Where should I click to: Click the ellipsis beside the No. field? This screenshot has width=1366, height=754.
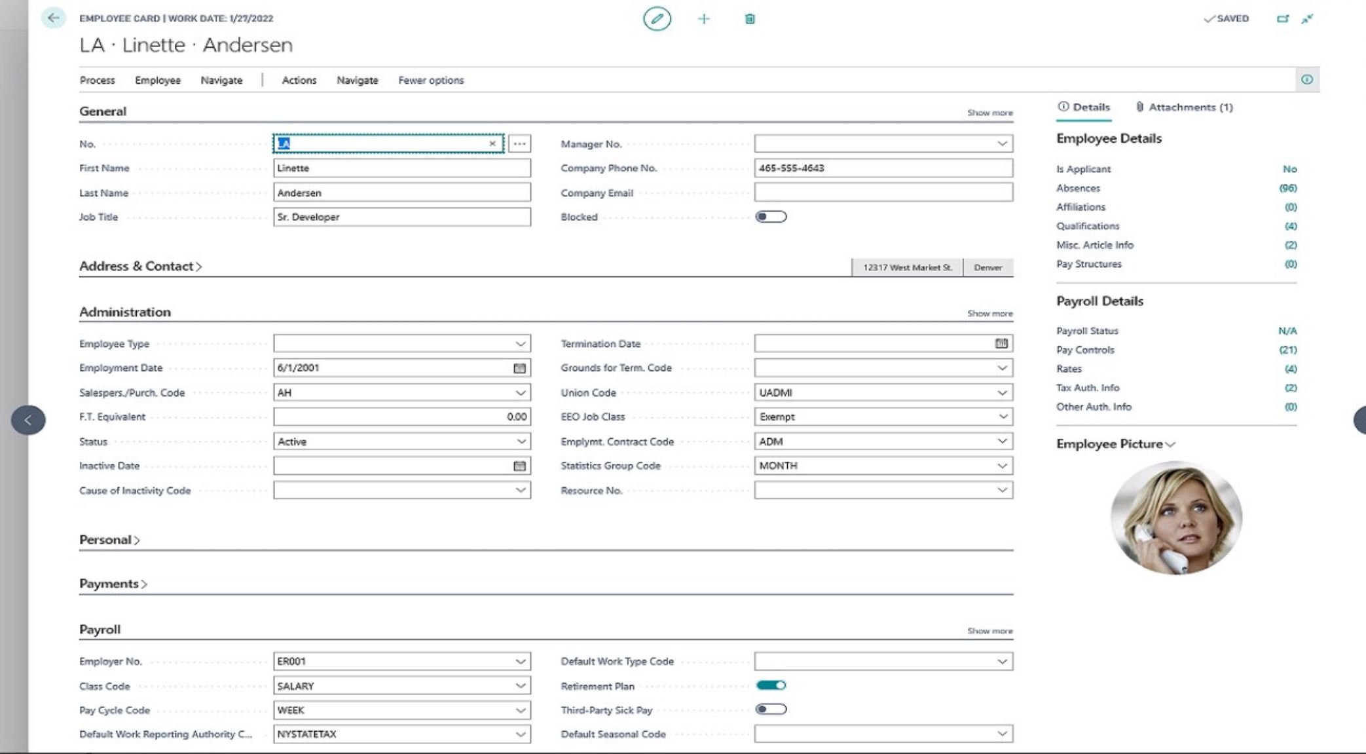(x=518, y=143)
